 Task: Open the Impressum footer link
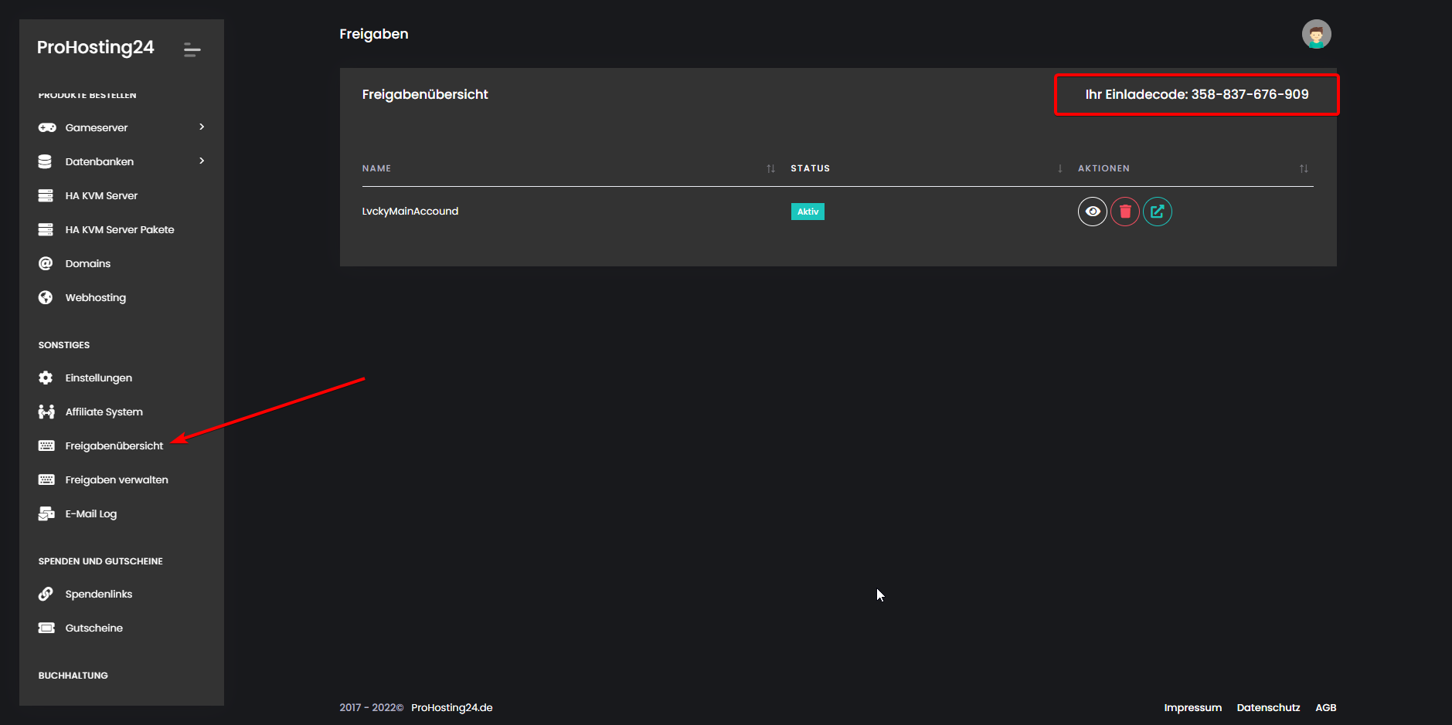[1192, 708]
